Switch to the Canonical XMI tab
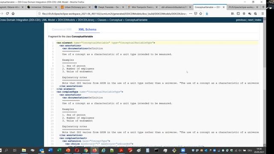This screenshot has width=274, height=154. (x=62, y=30)
